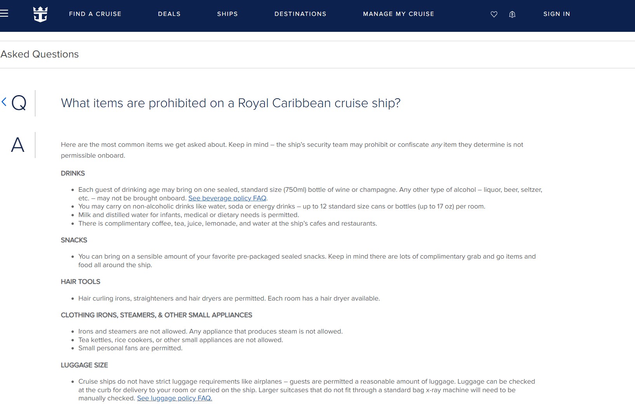
Task: Open the Destinations menu
Action: pos(300,14)
